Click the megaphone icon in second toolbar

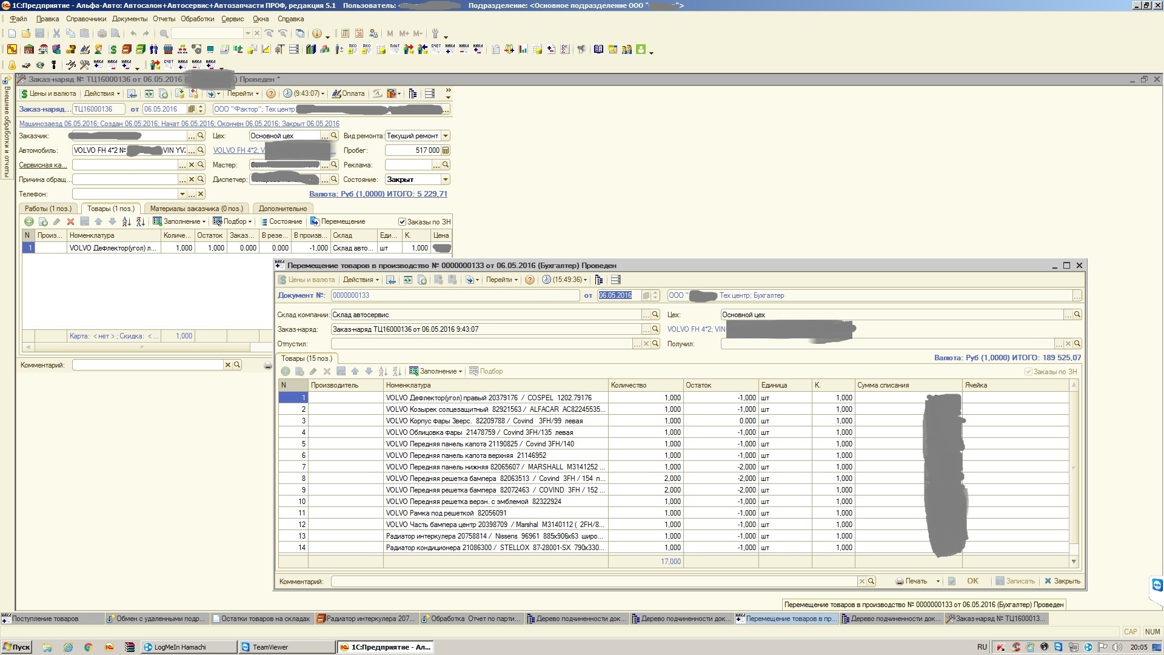[x=581, y=49]
